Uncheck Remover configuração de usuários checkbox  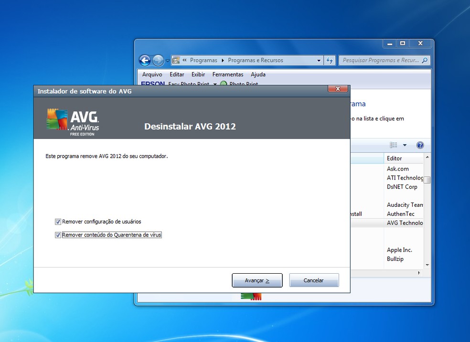58,222
